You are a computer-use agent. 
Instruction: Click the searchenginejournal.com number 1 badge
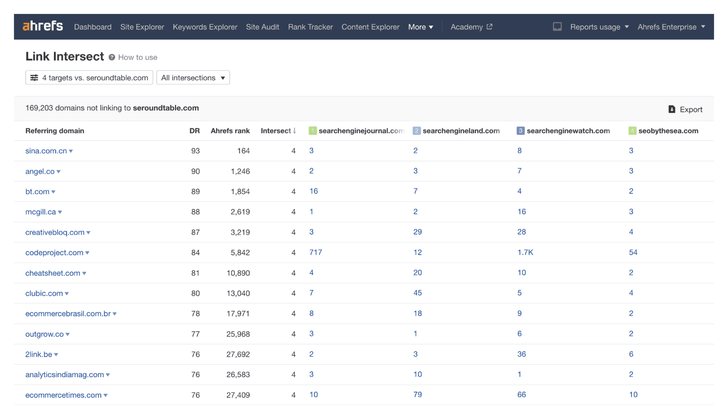coord(312,131)
